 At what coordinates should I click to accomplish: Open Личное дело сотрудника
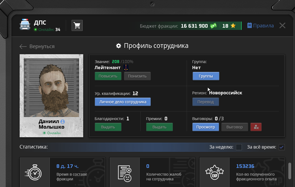tap(123, 102)
